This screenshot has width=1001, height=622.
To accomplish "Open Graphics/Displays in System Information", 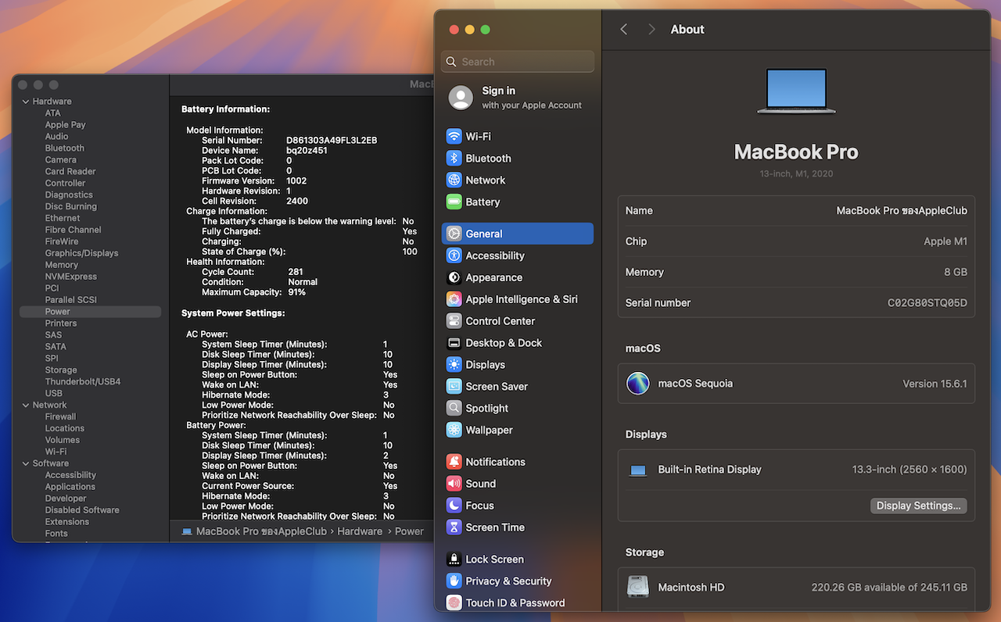I will coord(82,253).
